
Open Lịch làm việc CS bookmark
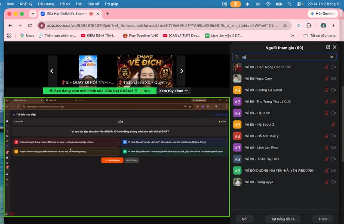tap(224, 36)
